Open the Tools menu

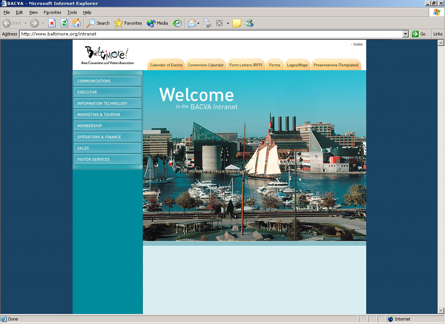[x=72, y=12]
